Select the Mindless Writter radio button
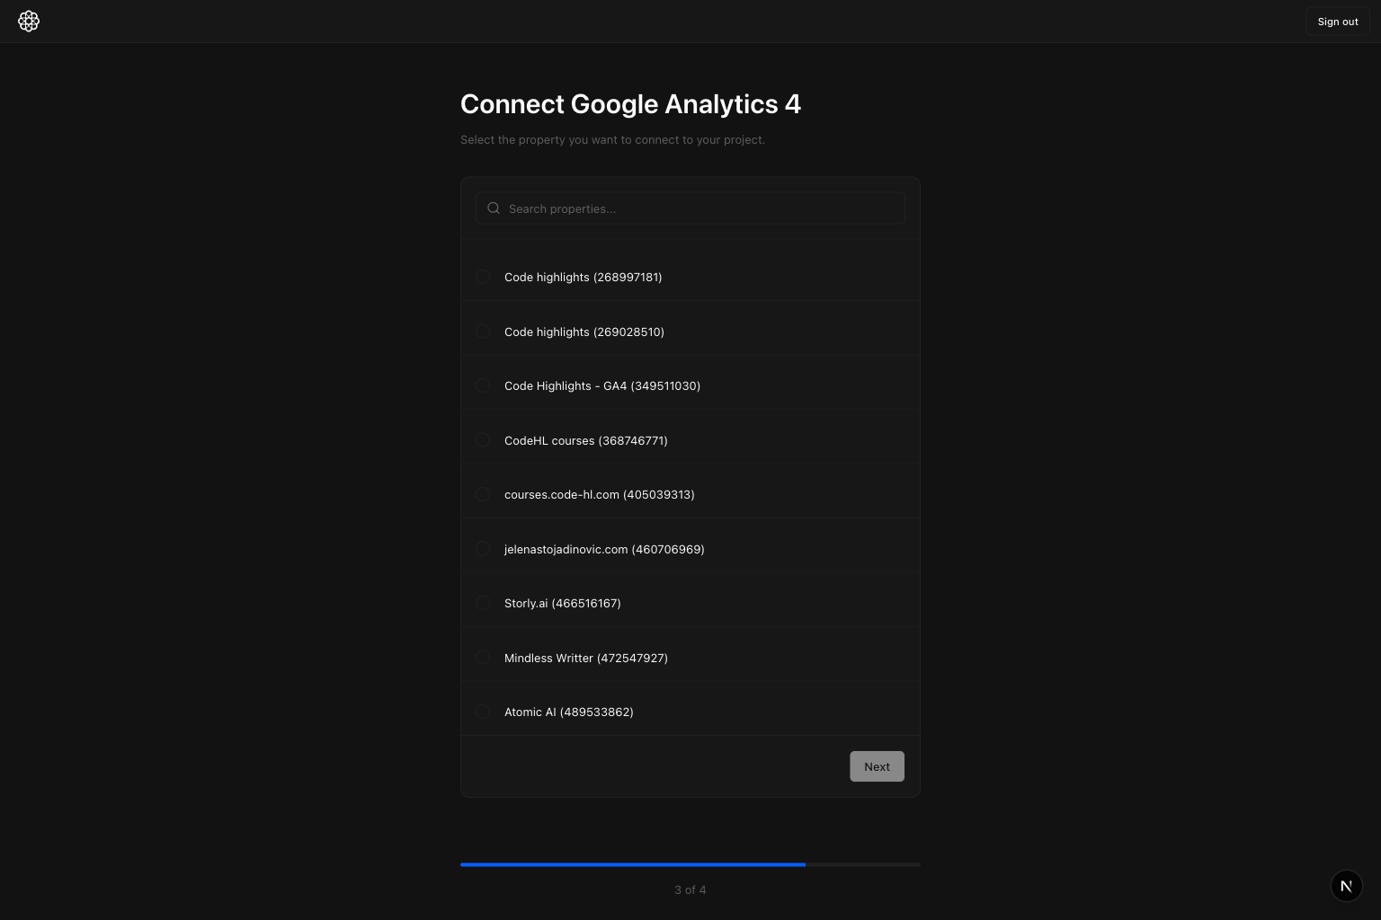The height and width of the screenshot is (920, 1381). 483,657
